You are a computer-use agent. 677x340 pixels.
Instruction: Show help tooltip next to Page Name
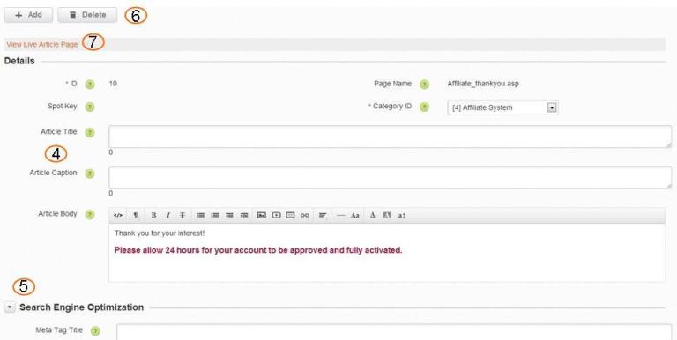tap(424, 85)
